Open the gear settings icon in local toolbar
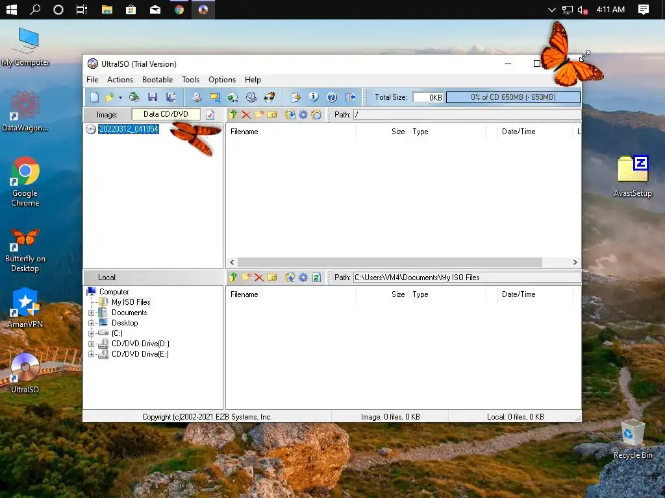The width and height of the screenshot is (665, 498). [x=303, y=278]
